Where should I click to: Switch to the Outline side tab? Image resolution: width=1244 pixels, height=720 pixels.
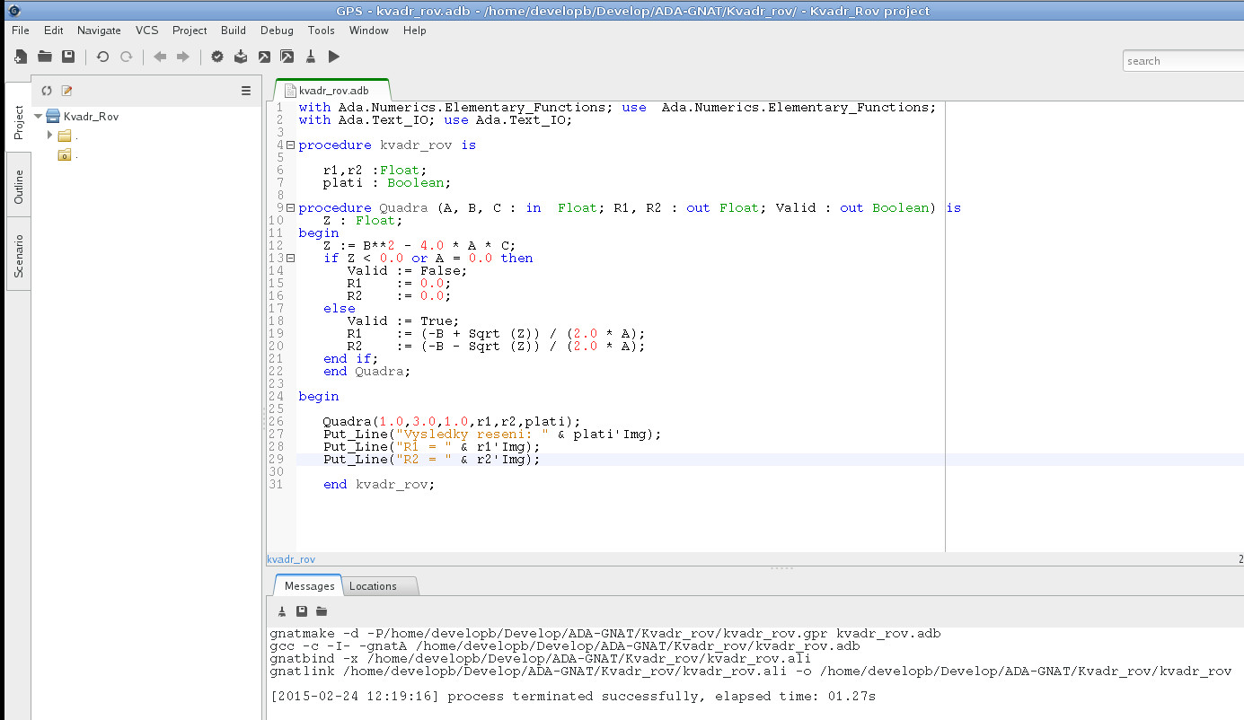click(x=18, y=186)
